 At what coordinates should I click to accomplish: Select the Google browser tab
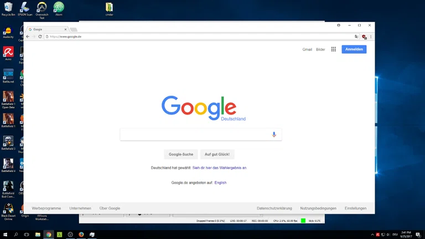(46, 29)
